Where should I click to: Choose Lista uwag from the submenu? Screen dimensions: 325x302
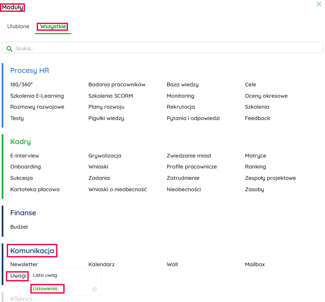tap(45, 275)
